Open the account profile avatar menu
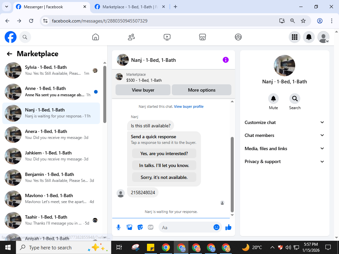Screen dimensions: 339x254 pos(323,37)
